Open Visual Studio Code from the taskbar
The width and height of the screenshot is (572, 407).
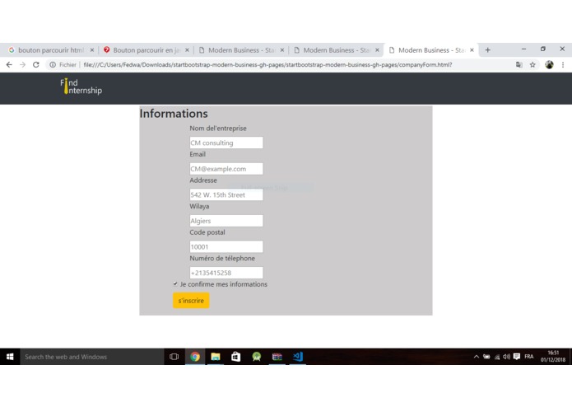[298, 357]
